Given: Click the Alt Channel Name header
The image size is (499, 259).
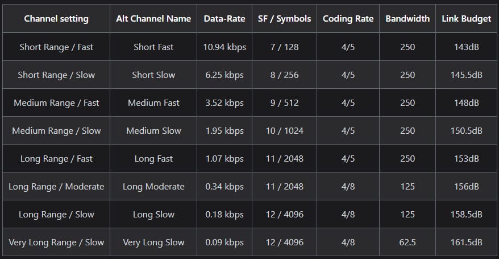Looking at the screenshot, I should pos(153,19).
